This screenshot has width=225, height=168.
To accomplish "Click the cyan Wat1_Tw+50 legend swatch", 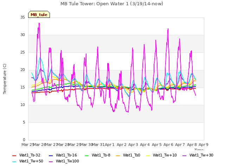I will click(x=14, y=162).
